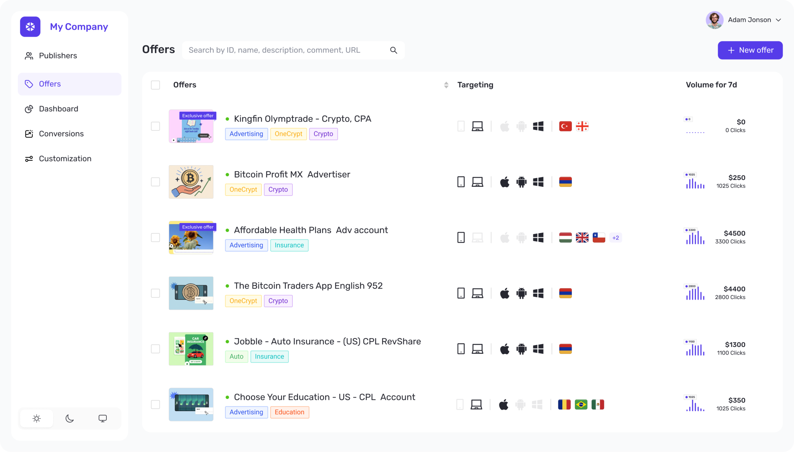Viewport: 794px width, 452px height.
Task: Go to Conversions section
Action: (x=61, y=134)
